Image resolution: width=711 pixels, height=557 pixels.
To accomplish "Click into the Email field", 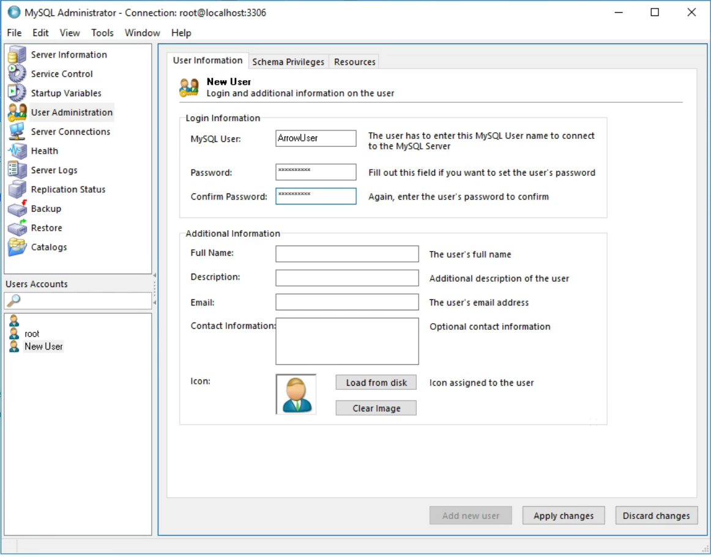I will (x=347, y=302).
